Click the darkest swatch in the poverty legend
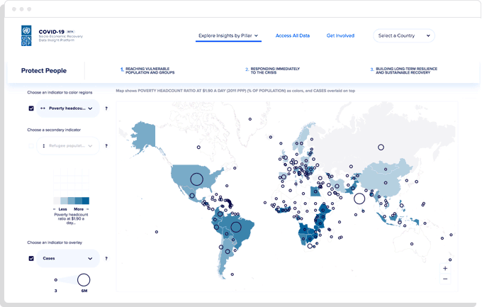 click(85, 201)
